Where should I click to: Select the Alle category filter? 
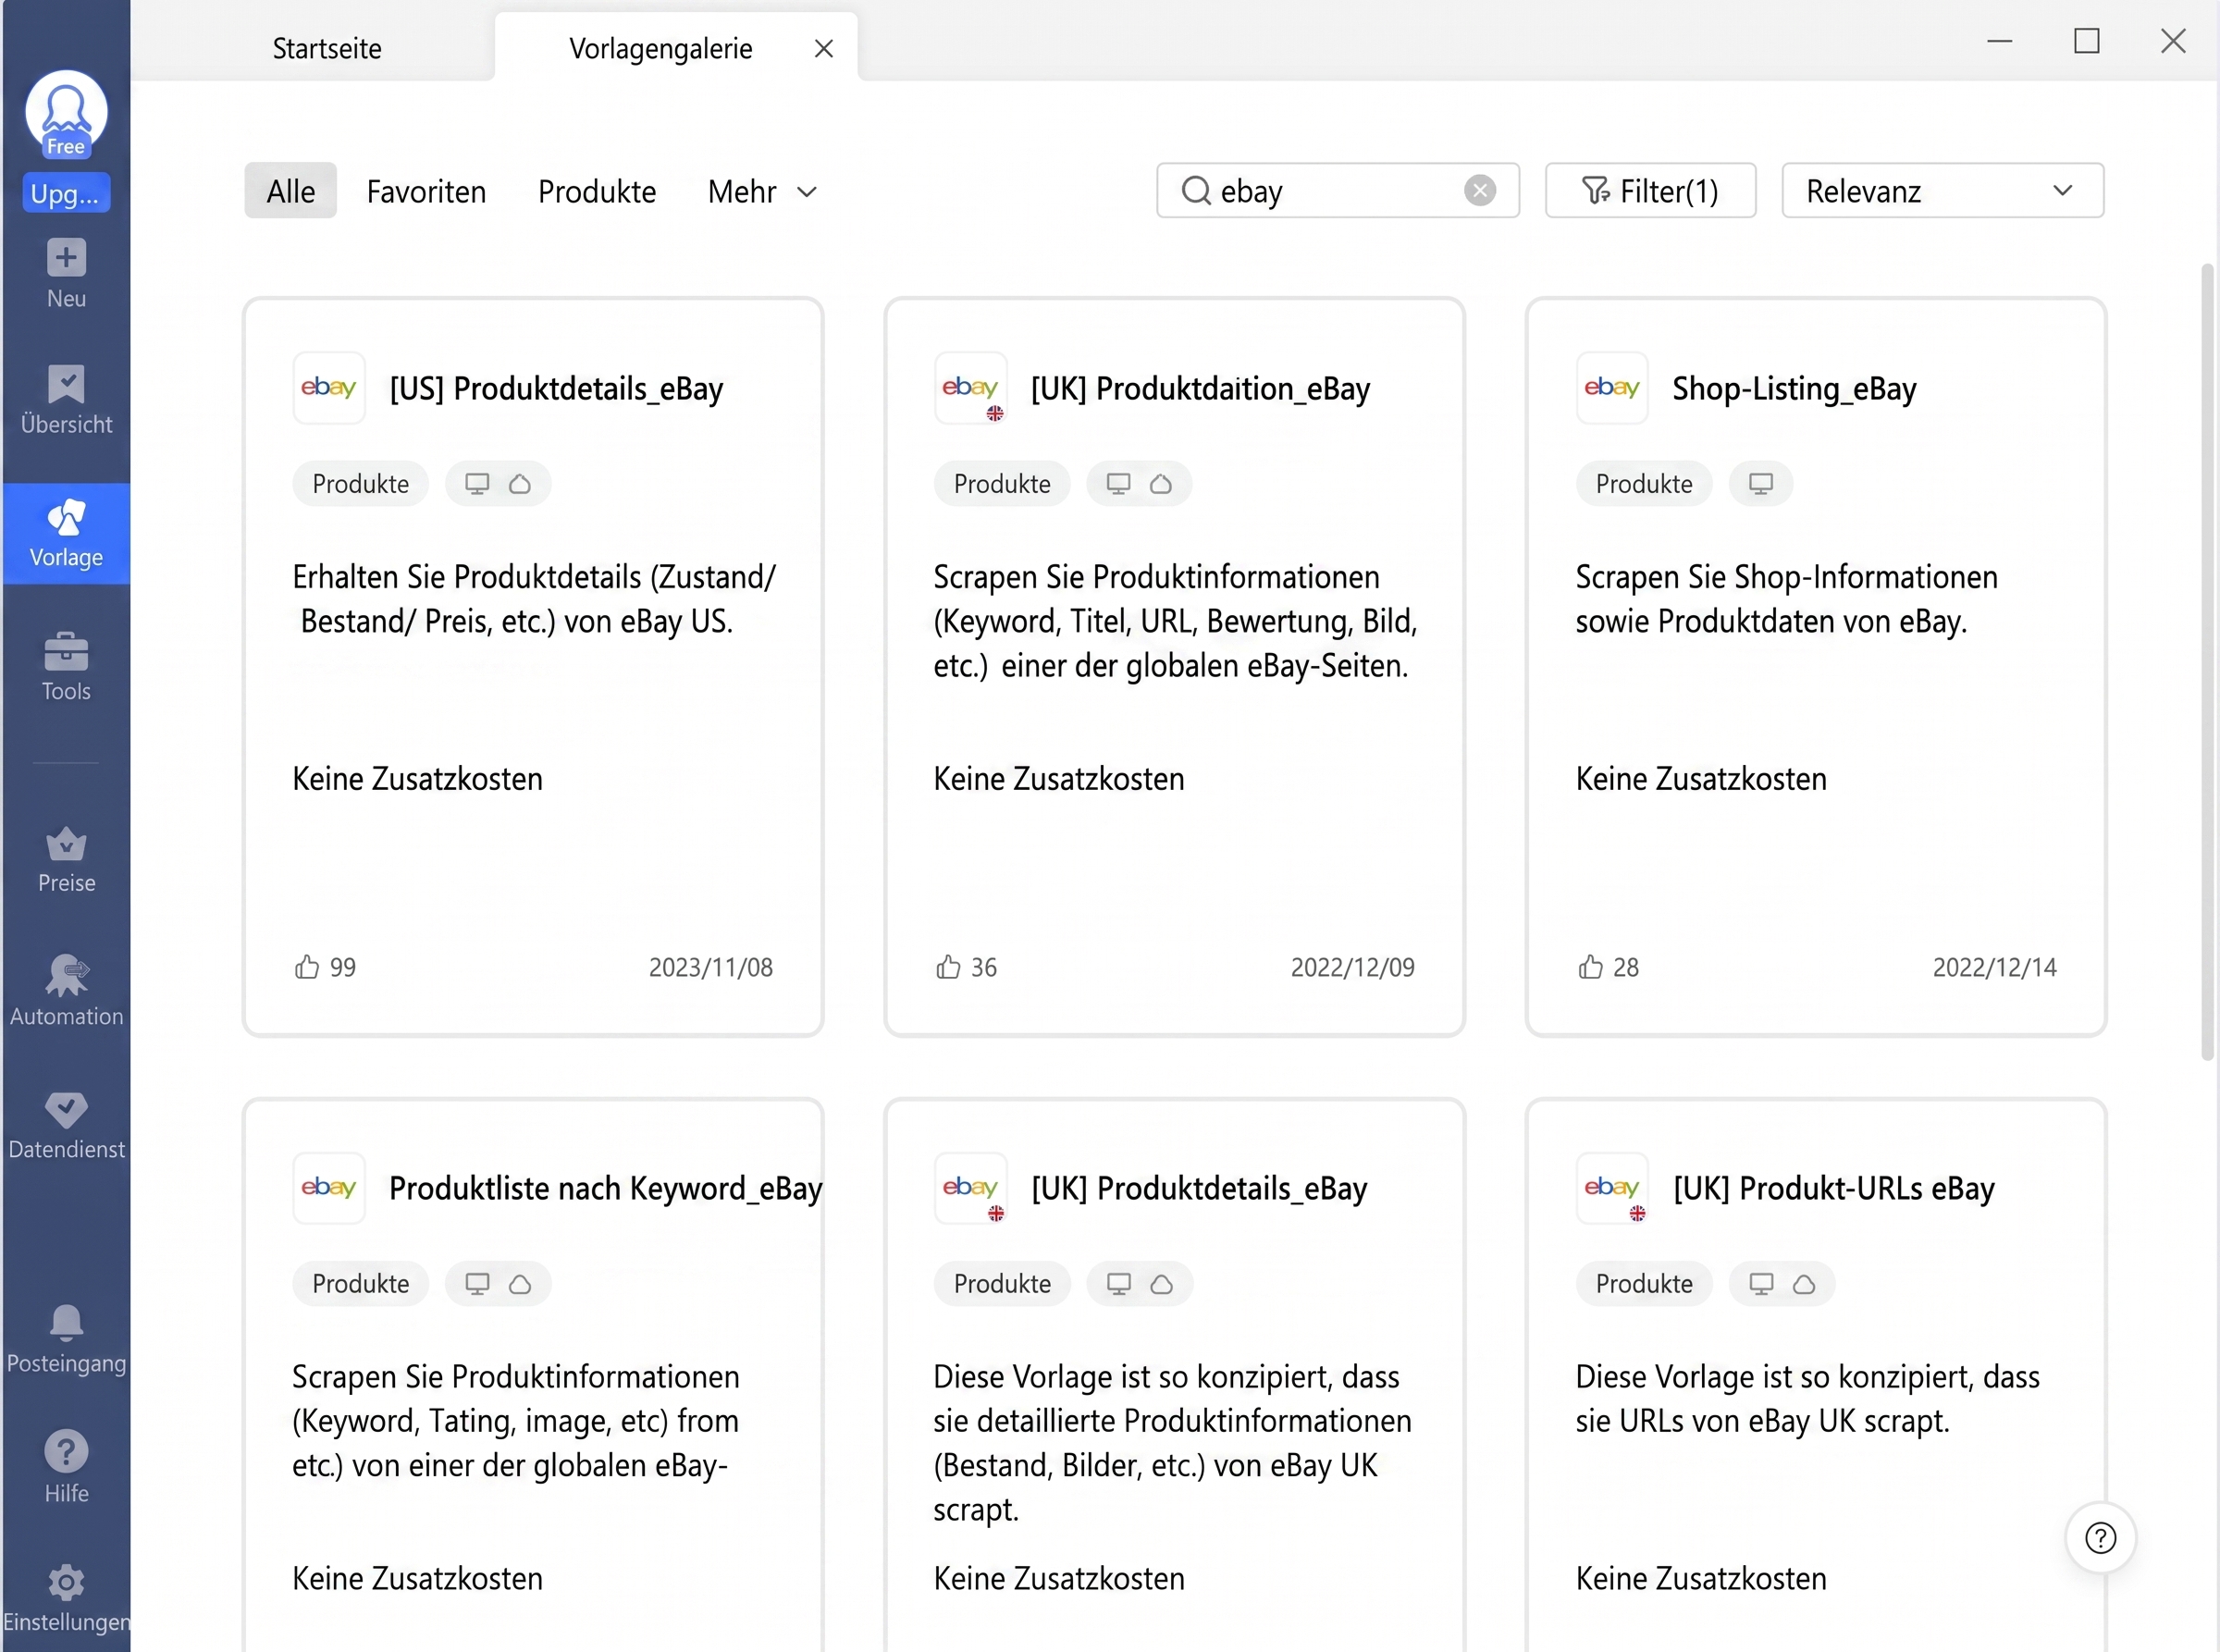tap(291, 190)
